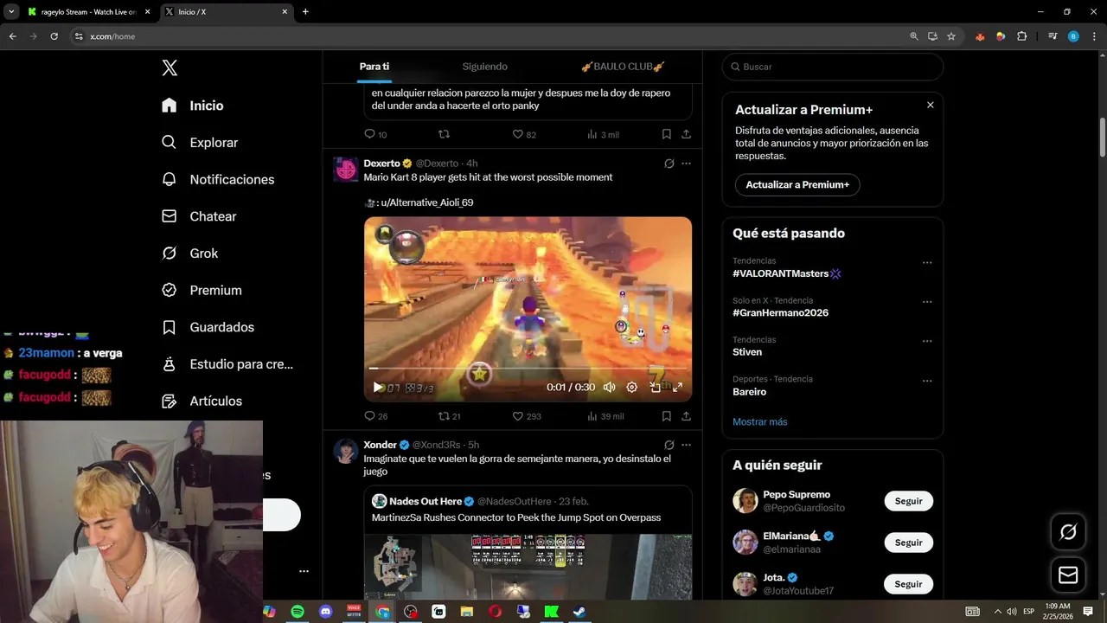
Task: Open Estudio para creadores in sidebar
Action: pyautogui.click(x=227, y=364)
